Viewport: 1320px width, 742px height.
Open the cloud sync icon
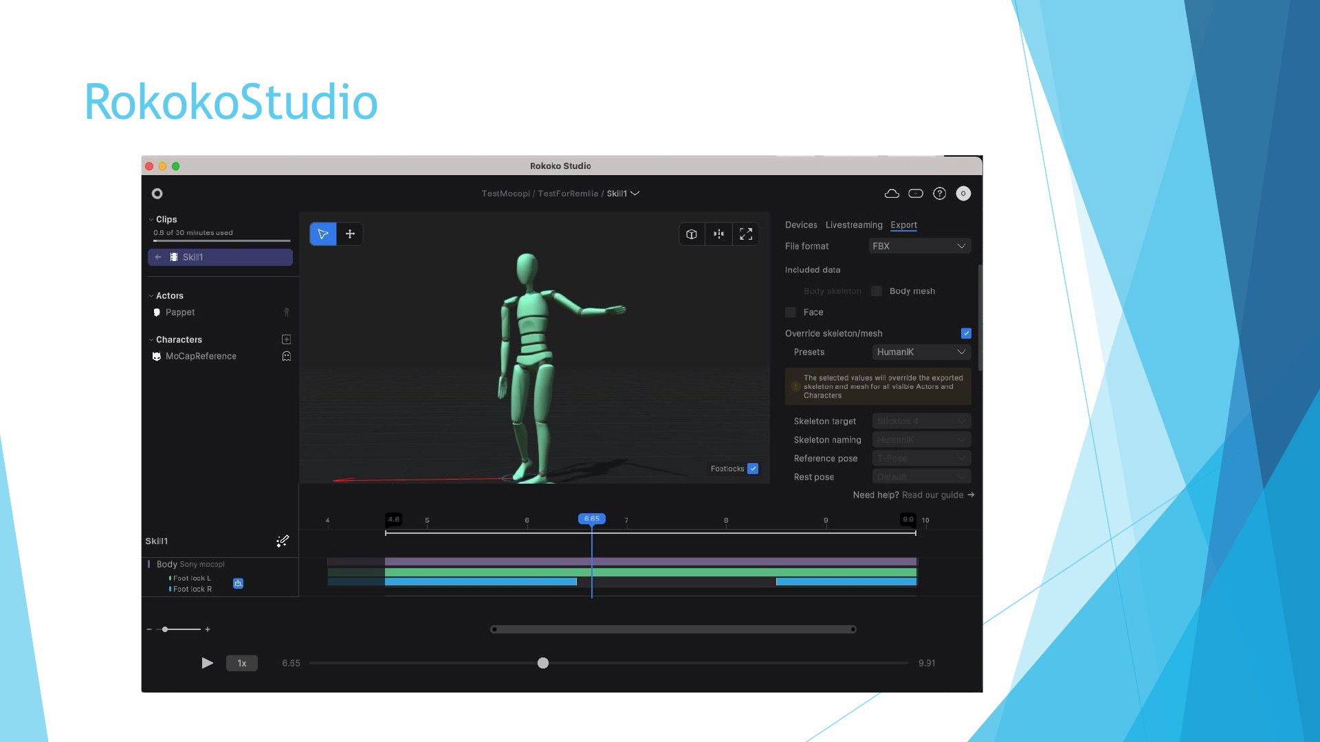point(892,194)
